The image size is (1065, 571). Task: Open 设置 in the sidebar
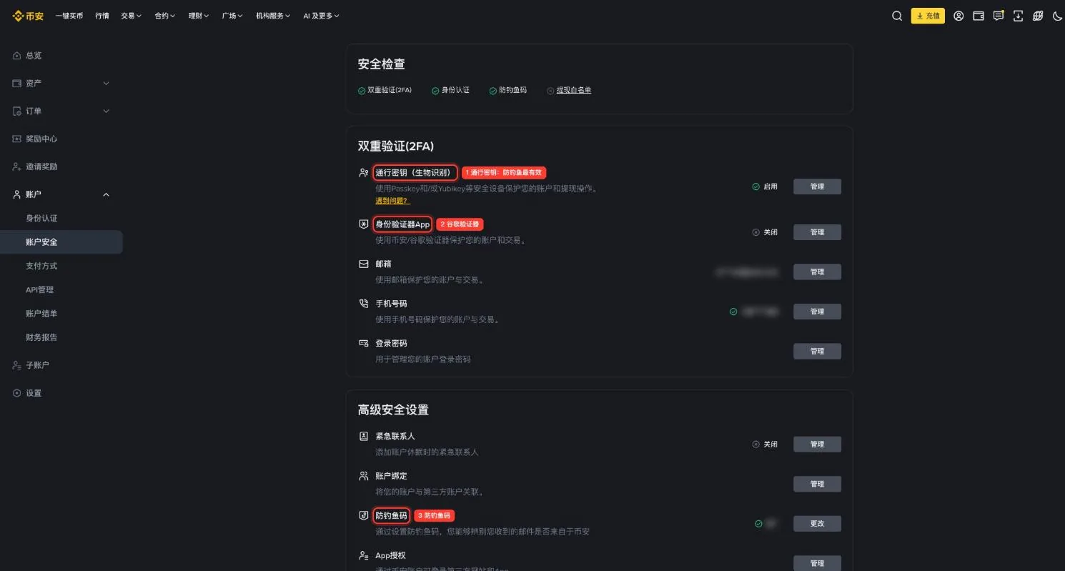point(34,393)
